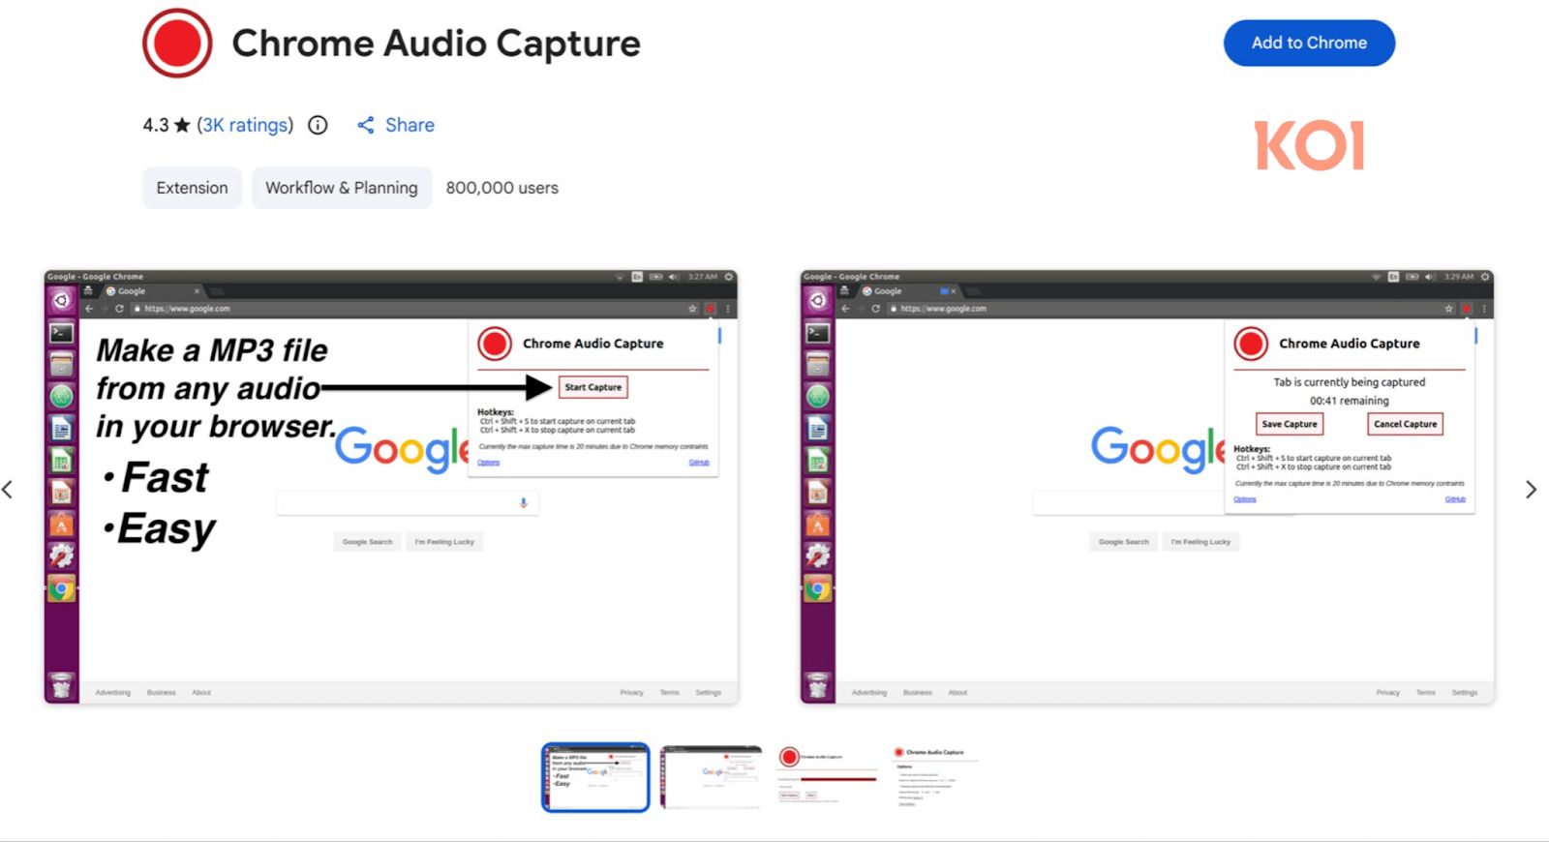The width and height of the screenshot is (1549, 842).
Task: Click the ratings info circle icon
Action: [x=318, y=125]
